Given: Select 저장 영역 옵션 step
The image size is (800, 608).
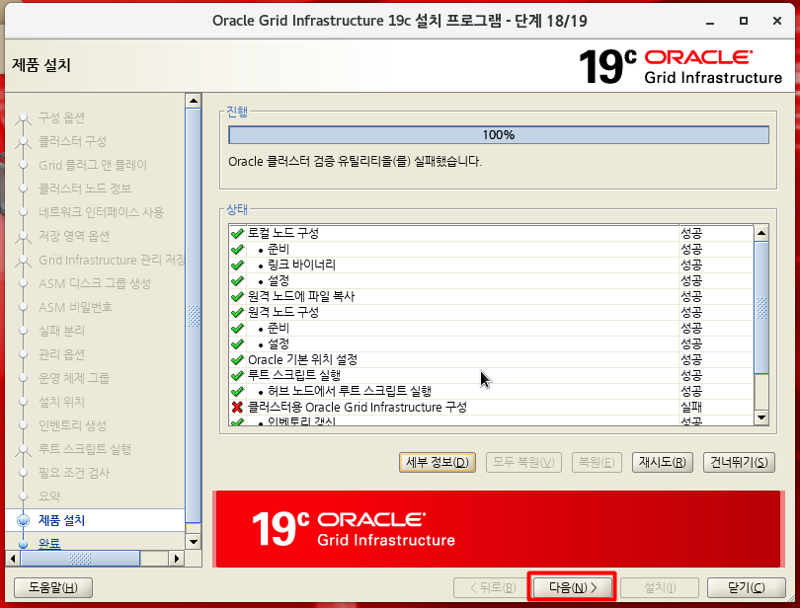Looking at the screenshot, I should coord(74,236).
